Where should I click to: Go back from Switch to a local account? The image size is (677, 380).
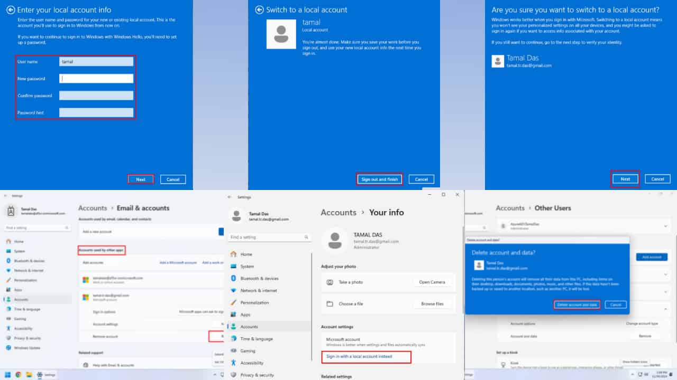pyautogui.click(x=259, y=9)
